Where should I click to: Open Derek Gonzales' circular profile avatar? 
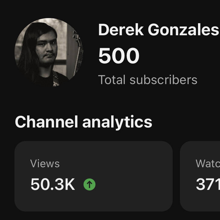point(49,52)
